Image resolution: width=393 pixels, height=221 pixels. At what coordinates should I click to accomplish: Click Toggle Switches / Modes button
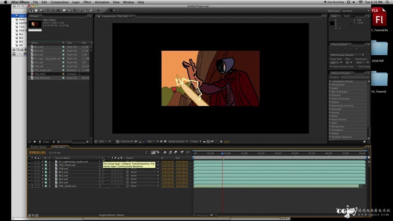(111, 215)
